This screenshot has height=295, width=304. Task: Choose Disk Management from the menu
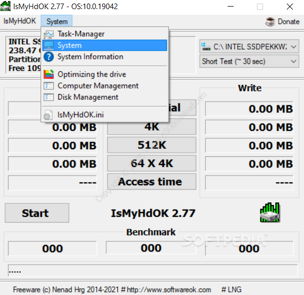pos(88,97)
